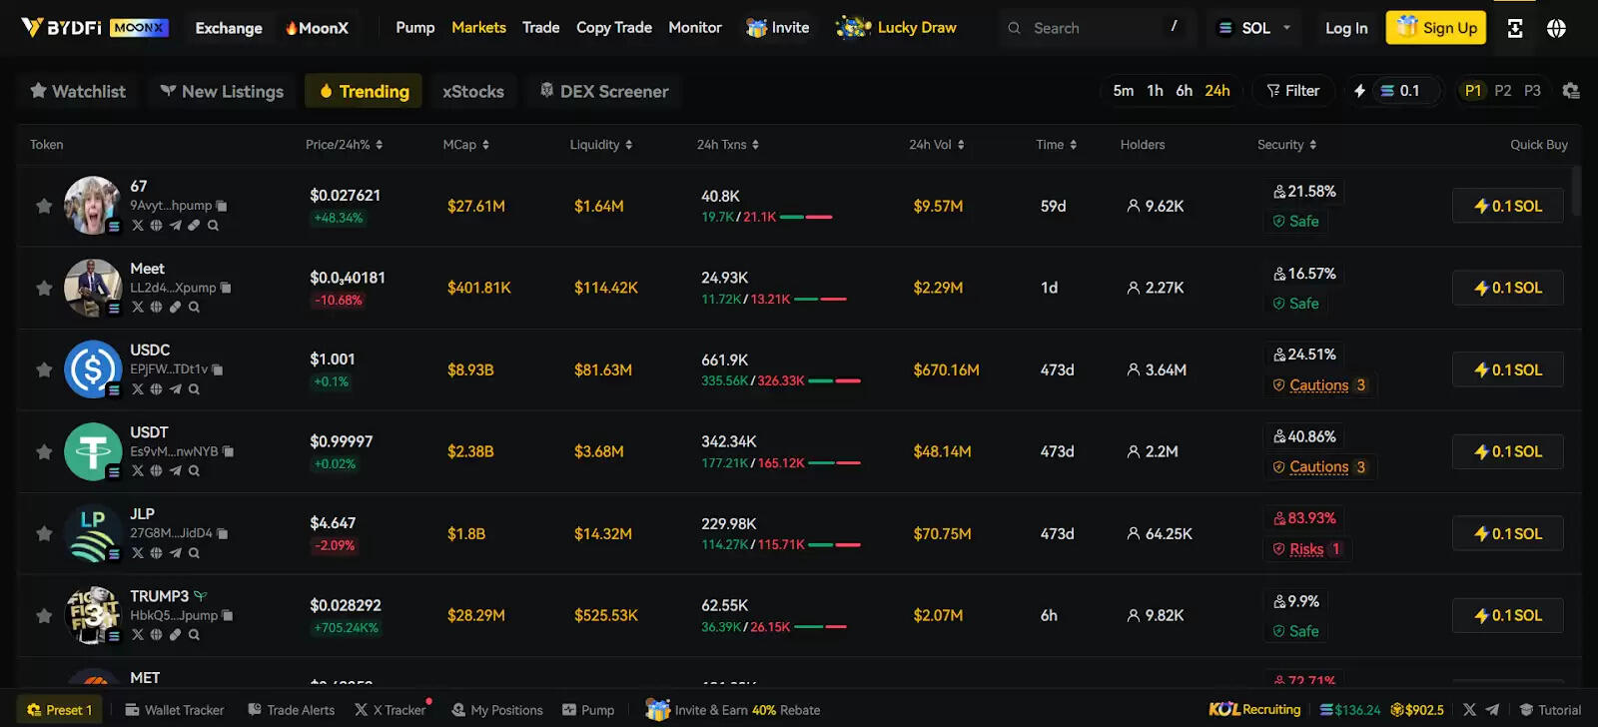This screenshot has height=727, width=1598.
Task: Click the globe language icon in header
Action: click(1556, 28)
